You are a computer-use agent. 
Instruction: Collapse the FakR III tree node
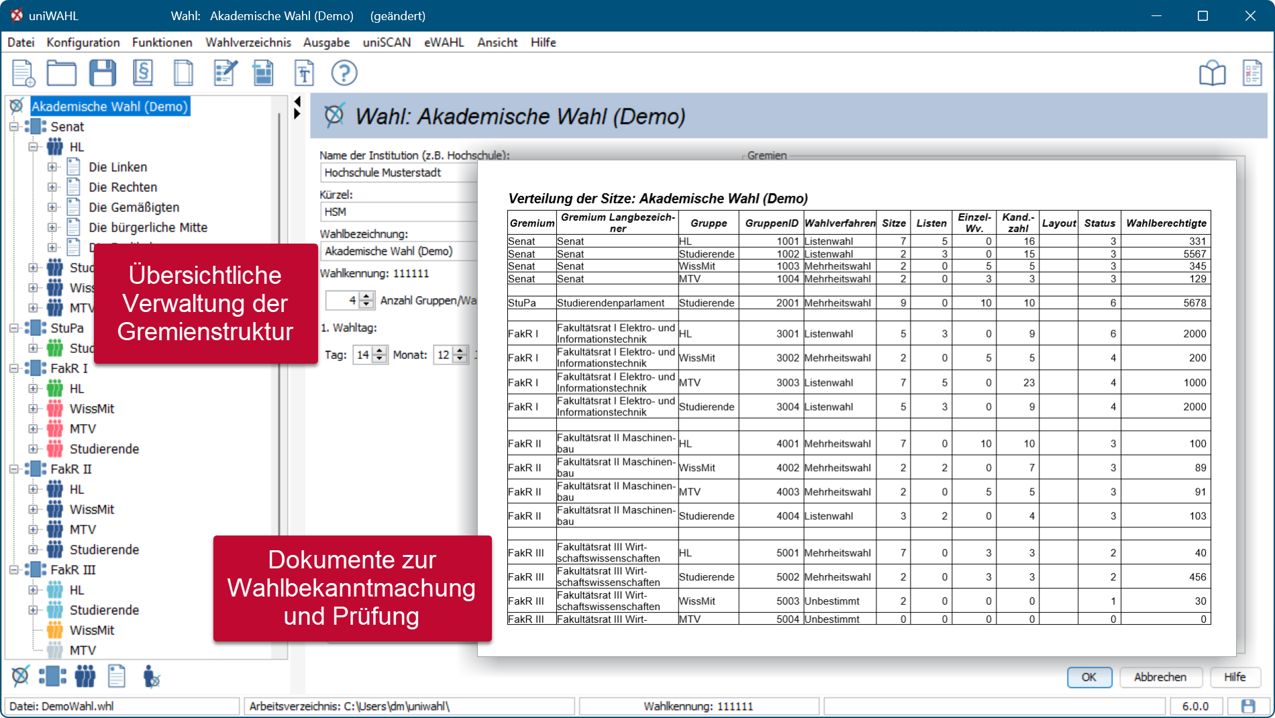click(13, 569)
